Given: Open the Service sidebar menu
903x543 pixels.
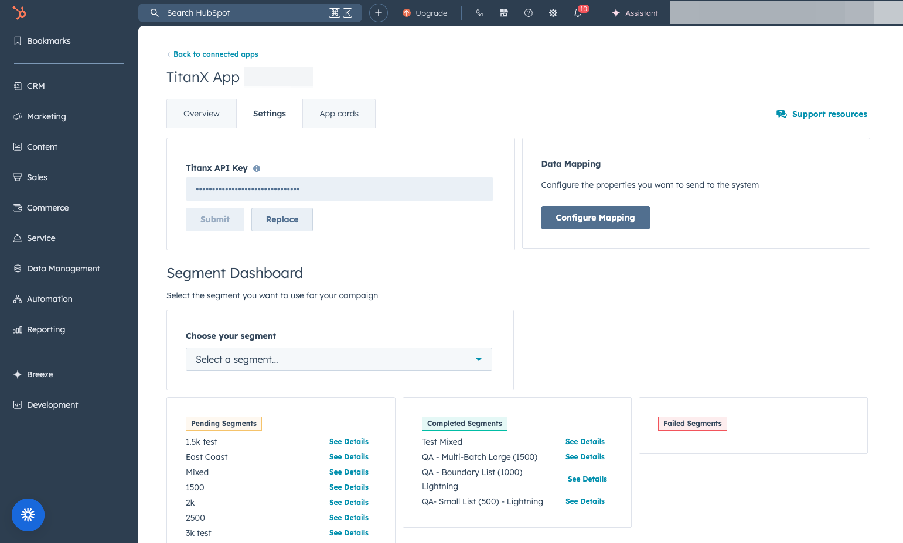Looking at the screenshot, I should pyautogui.click(x=35, y=238).
